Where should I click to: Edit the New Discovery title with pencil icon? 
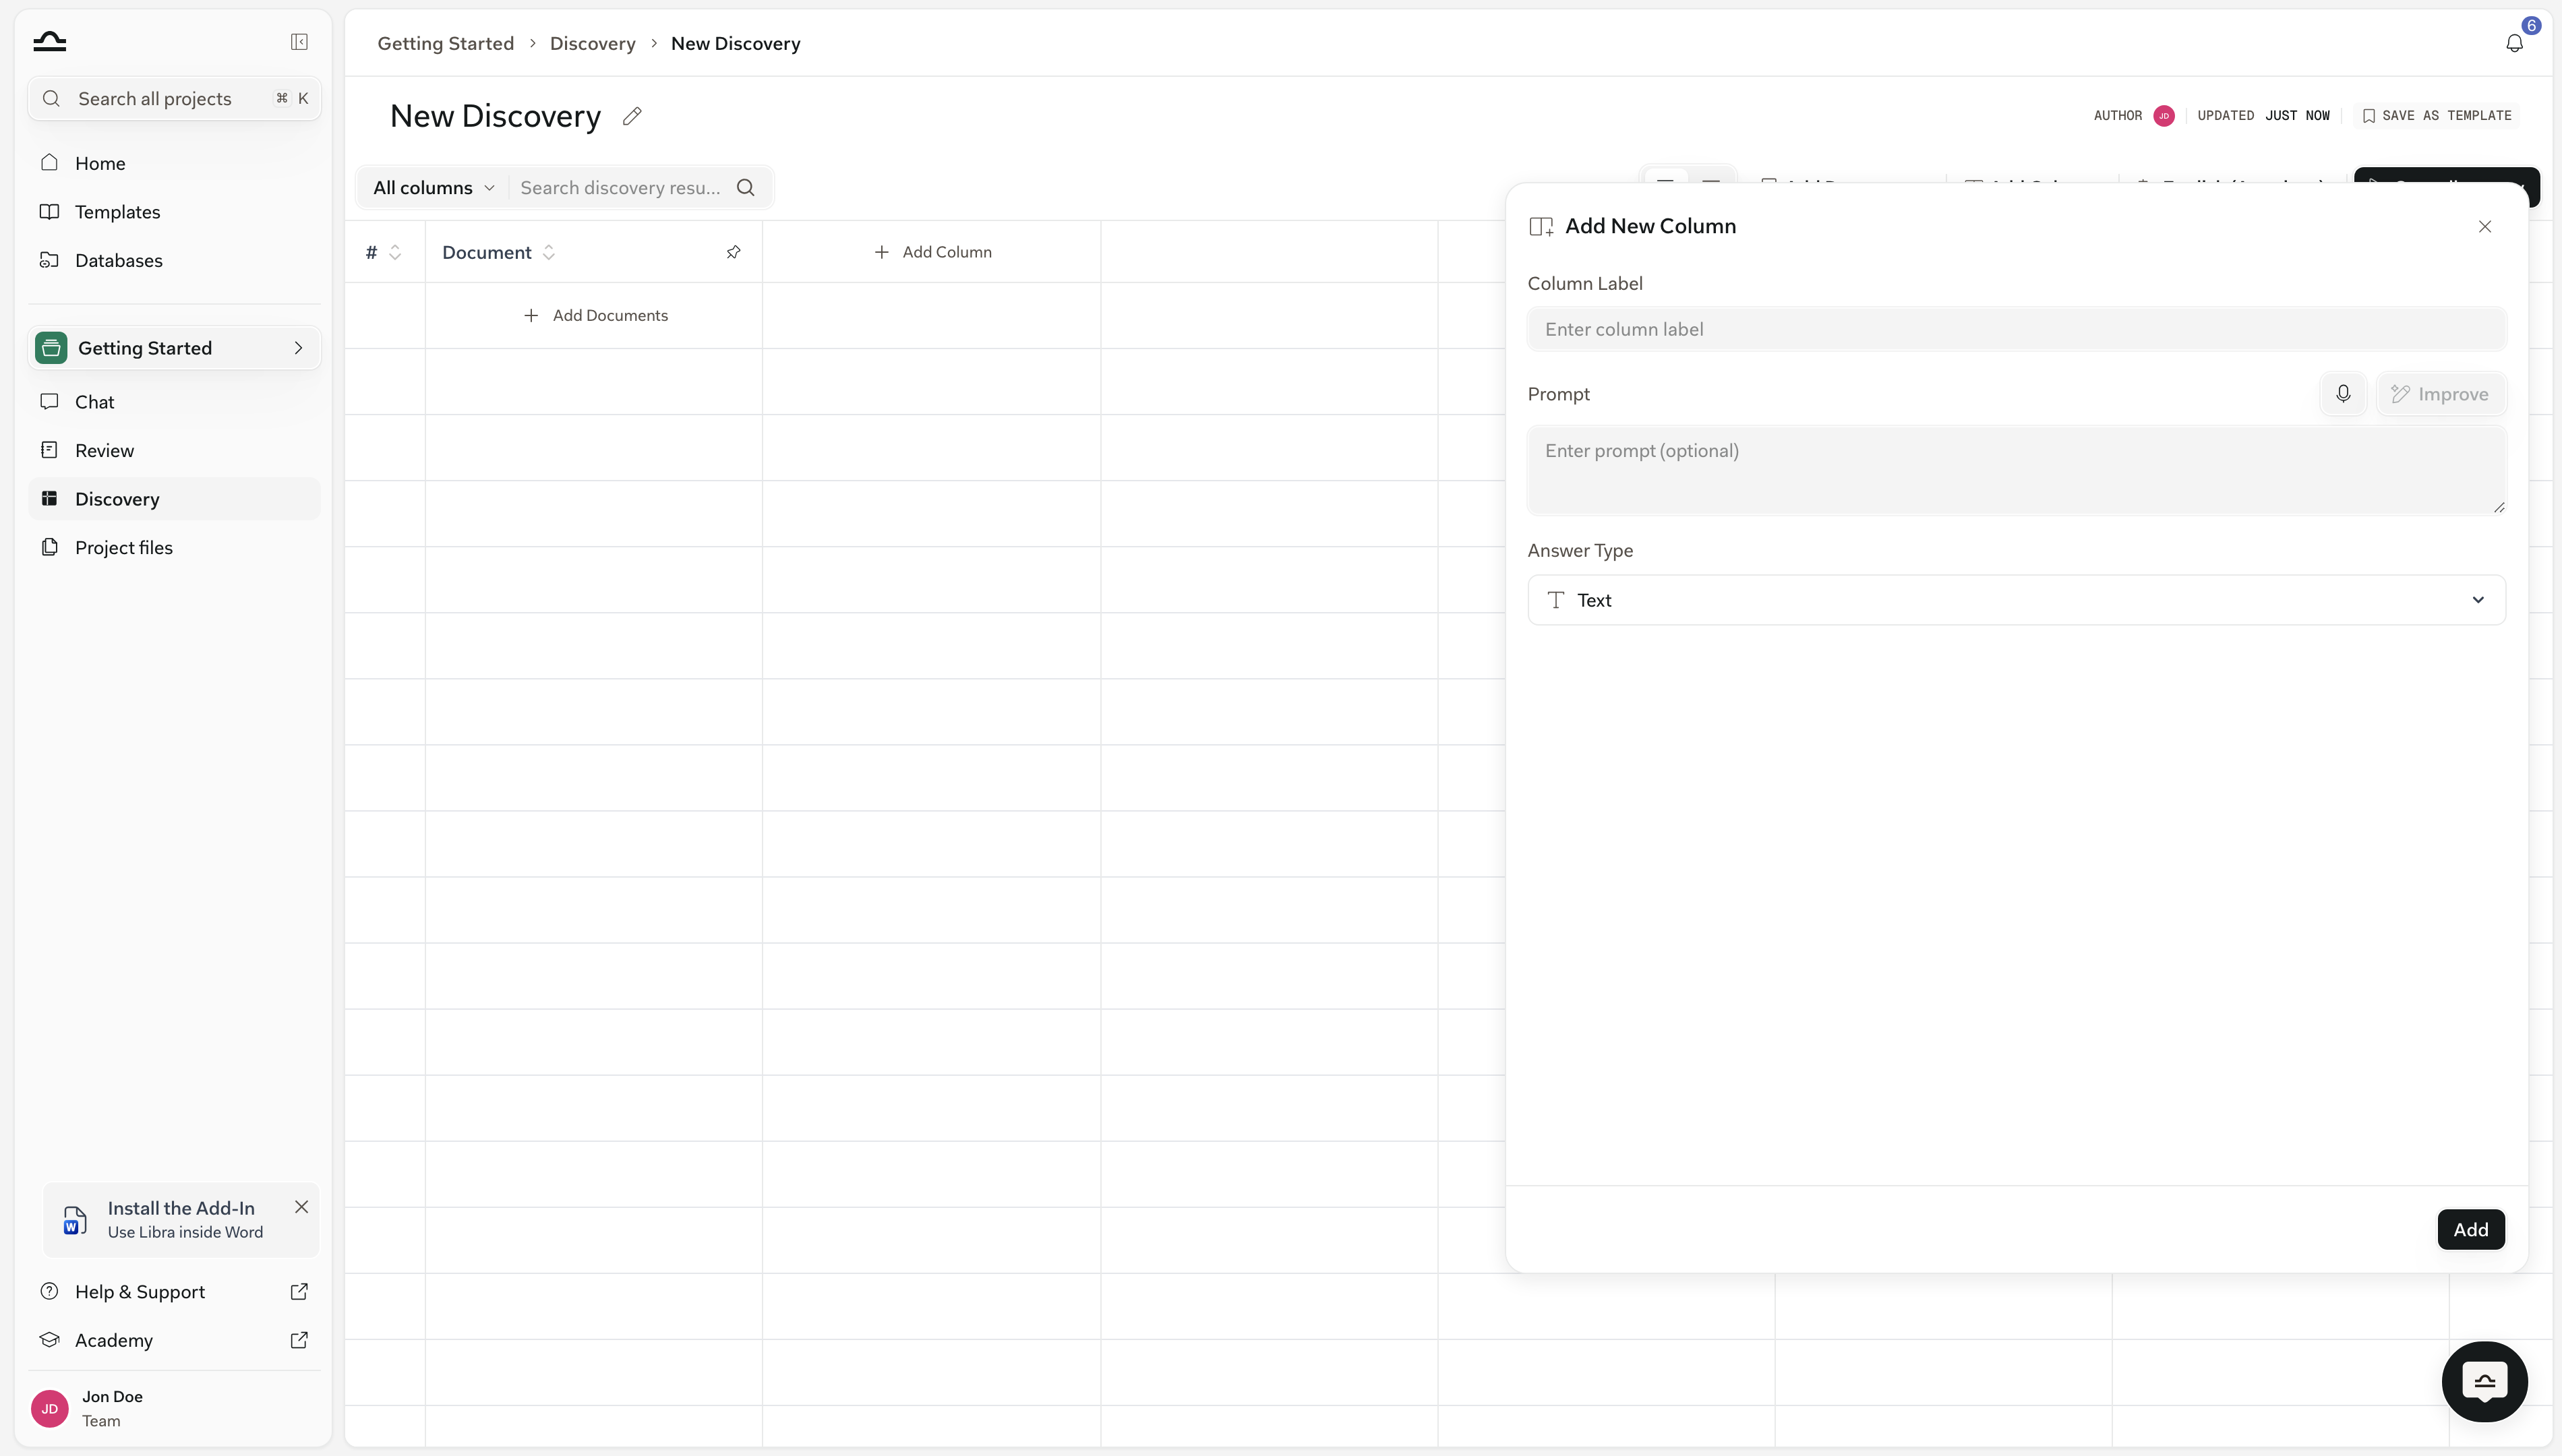pos(632,116)
